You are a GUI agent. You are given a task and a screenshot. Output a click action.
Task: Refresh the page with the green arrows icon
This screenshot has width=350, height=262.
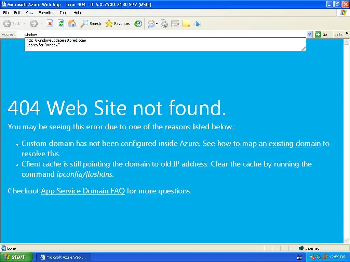coord(61,24)
